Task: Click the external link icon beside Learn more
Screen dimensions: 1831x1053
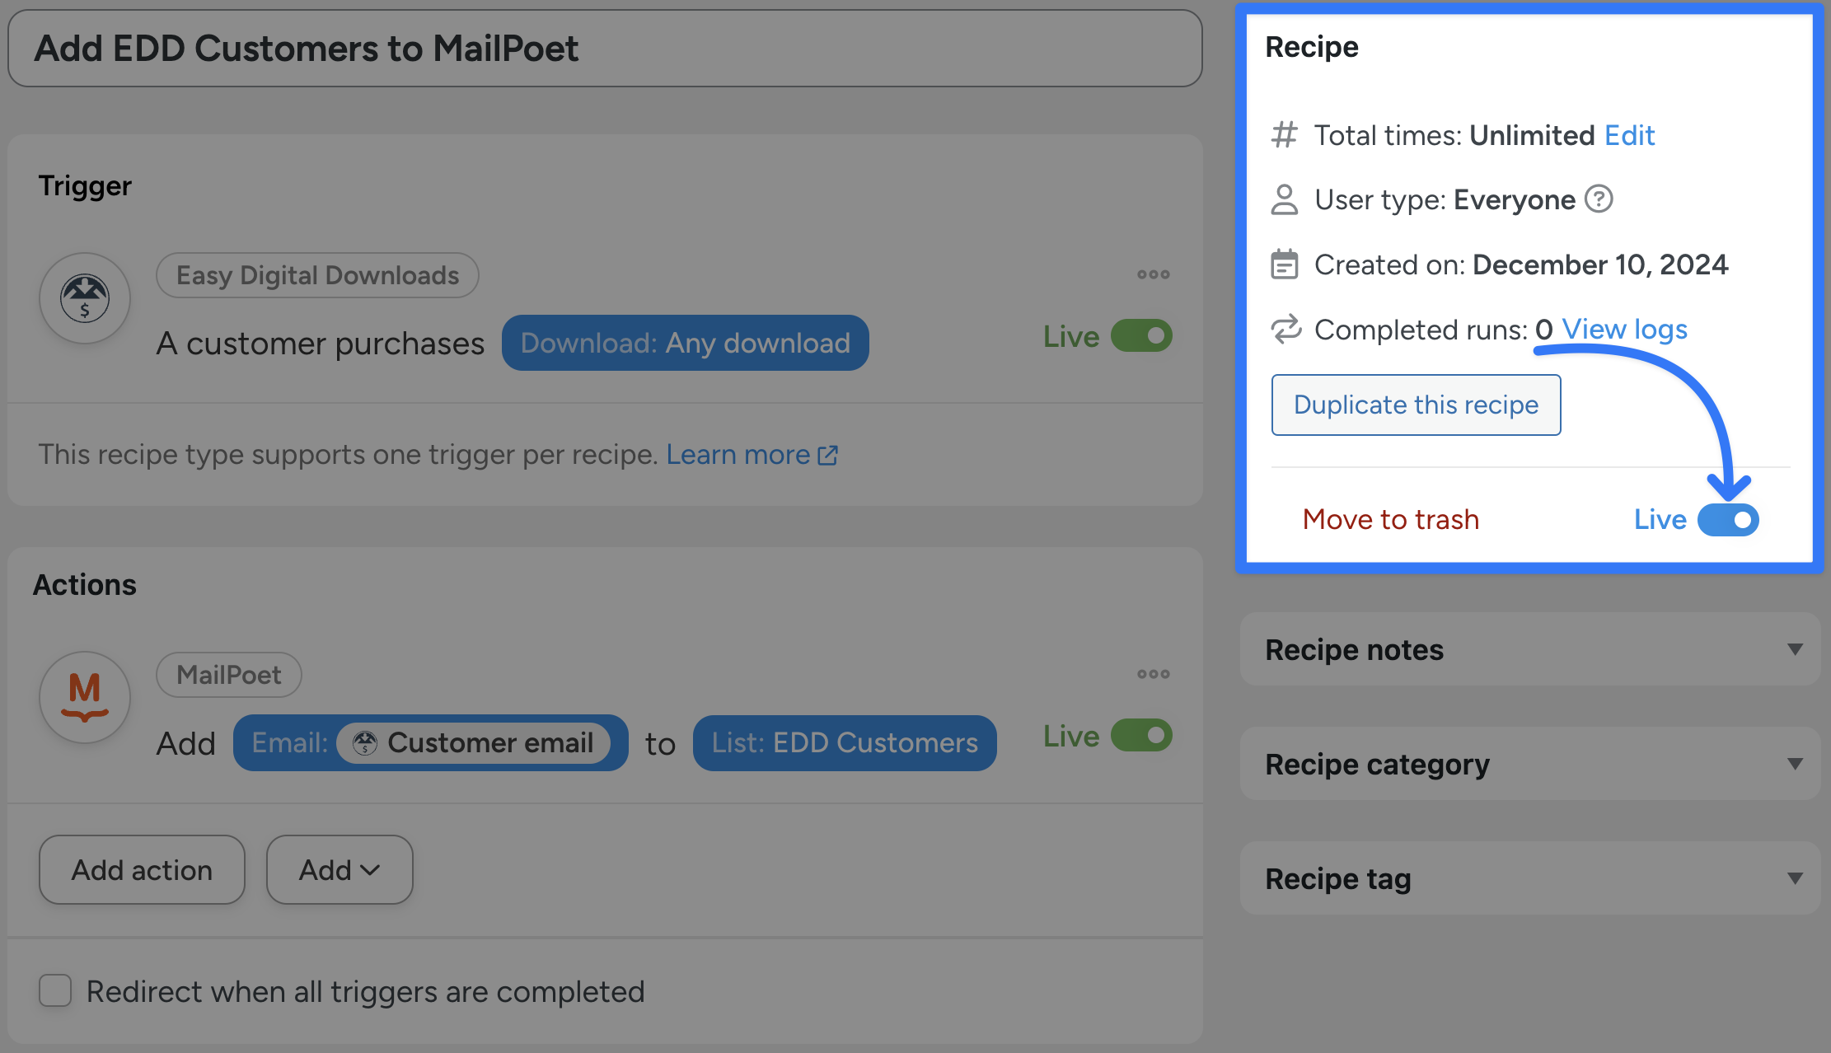Action: coord(827,455)
